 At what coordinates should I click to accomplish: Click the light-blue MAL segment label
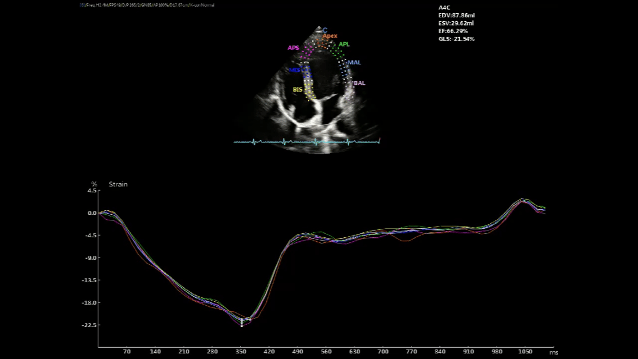pyautogui.click(x=354, y=62)
